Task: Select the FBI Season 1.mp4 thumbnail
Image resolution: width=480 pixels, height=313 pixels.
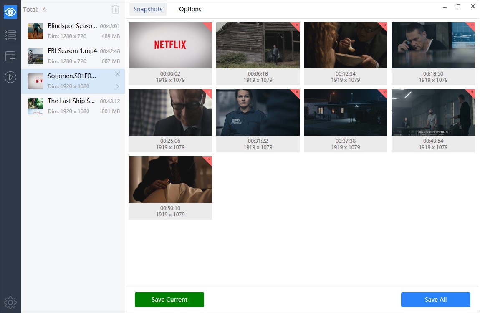Action: 35,56
